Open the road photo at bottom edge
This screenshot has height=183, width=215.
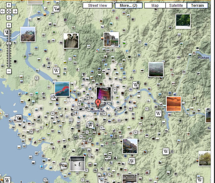(x=129, y=179)
